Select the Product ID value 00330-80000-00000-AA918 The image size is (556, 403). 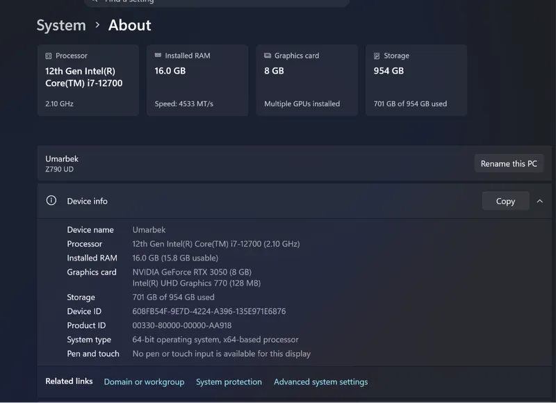[x=181, y=325]
